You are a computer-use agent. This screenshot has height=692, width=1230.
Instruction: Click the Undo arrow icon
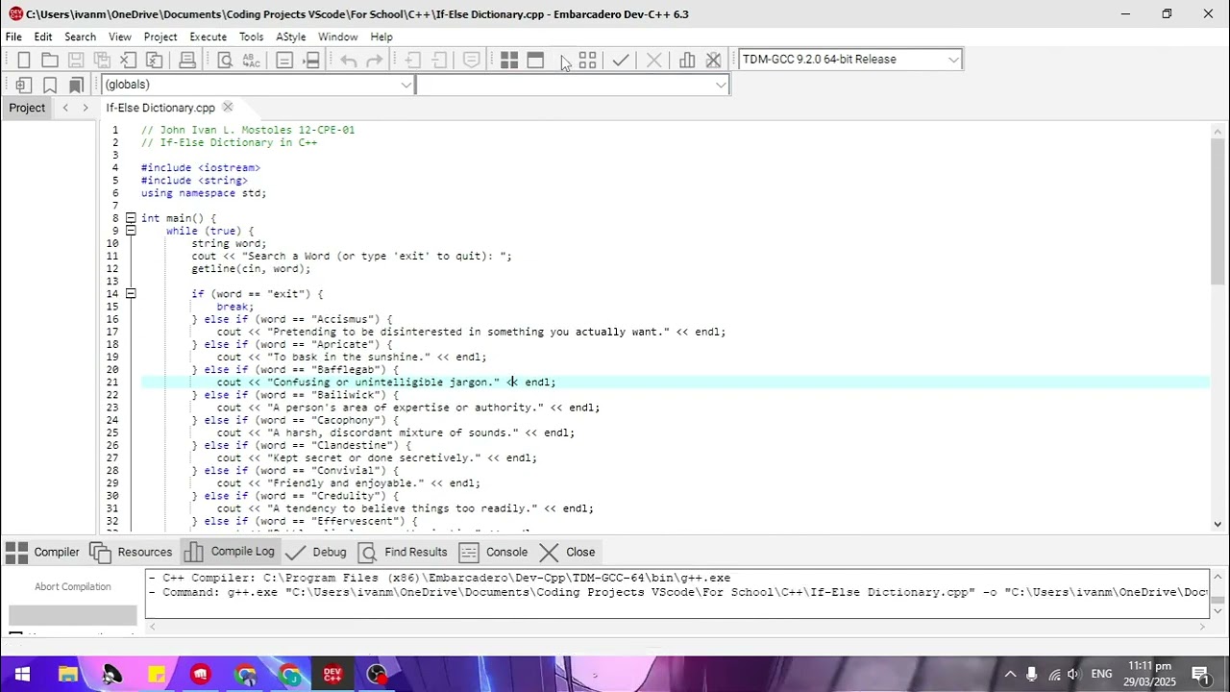coord(349,60)
